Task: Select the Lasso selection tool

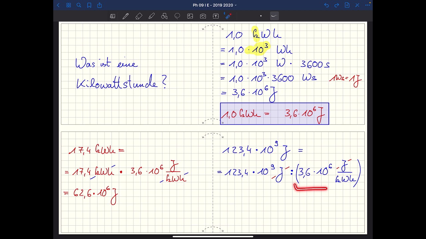Action: 177,16
